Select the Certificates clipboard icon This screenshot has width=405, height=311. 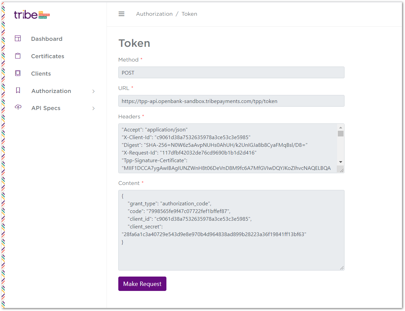point(17,56)
